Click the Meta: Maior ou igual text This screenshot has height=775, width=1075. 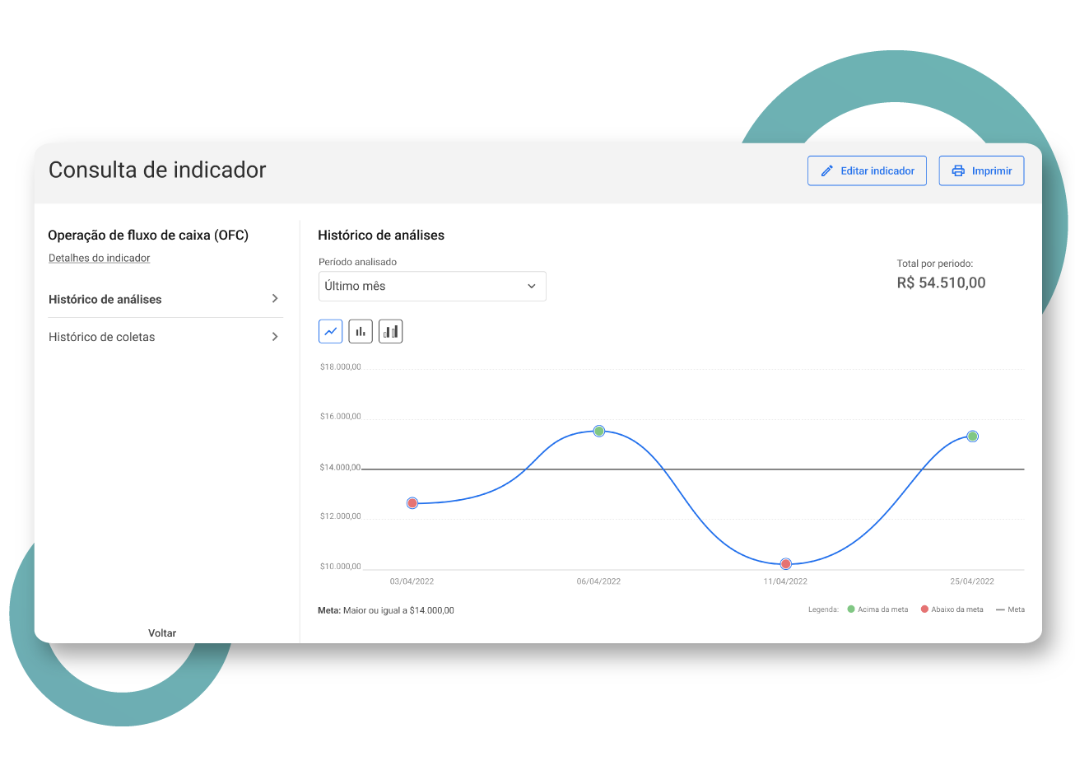click(386, 610)
